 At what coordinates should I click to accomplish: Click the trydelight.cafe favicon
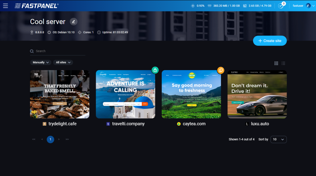pyautogui.click(x=44, y=124)
